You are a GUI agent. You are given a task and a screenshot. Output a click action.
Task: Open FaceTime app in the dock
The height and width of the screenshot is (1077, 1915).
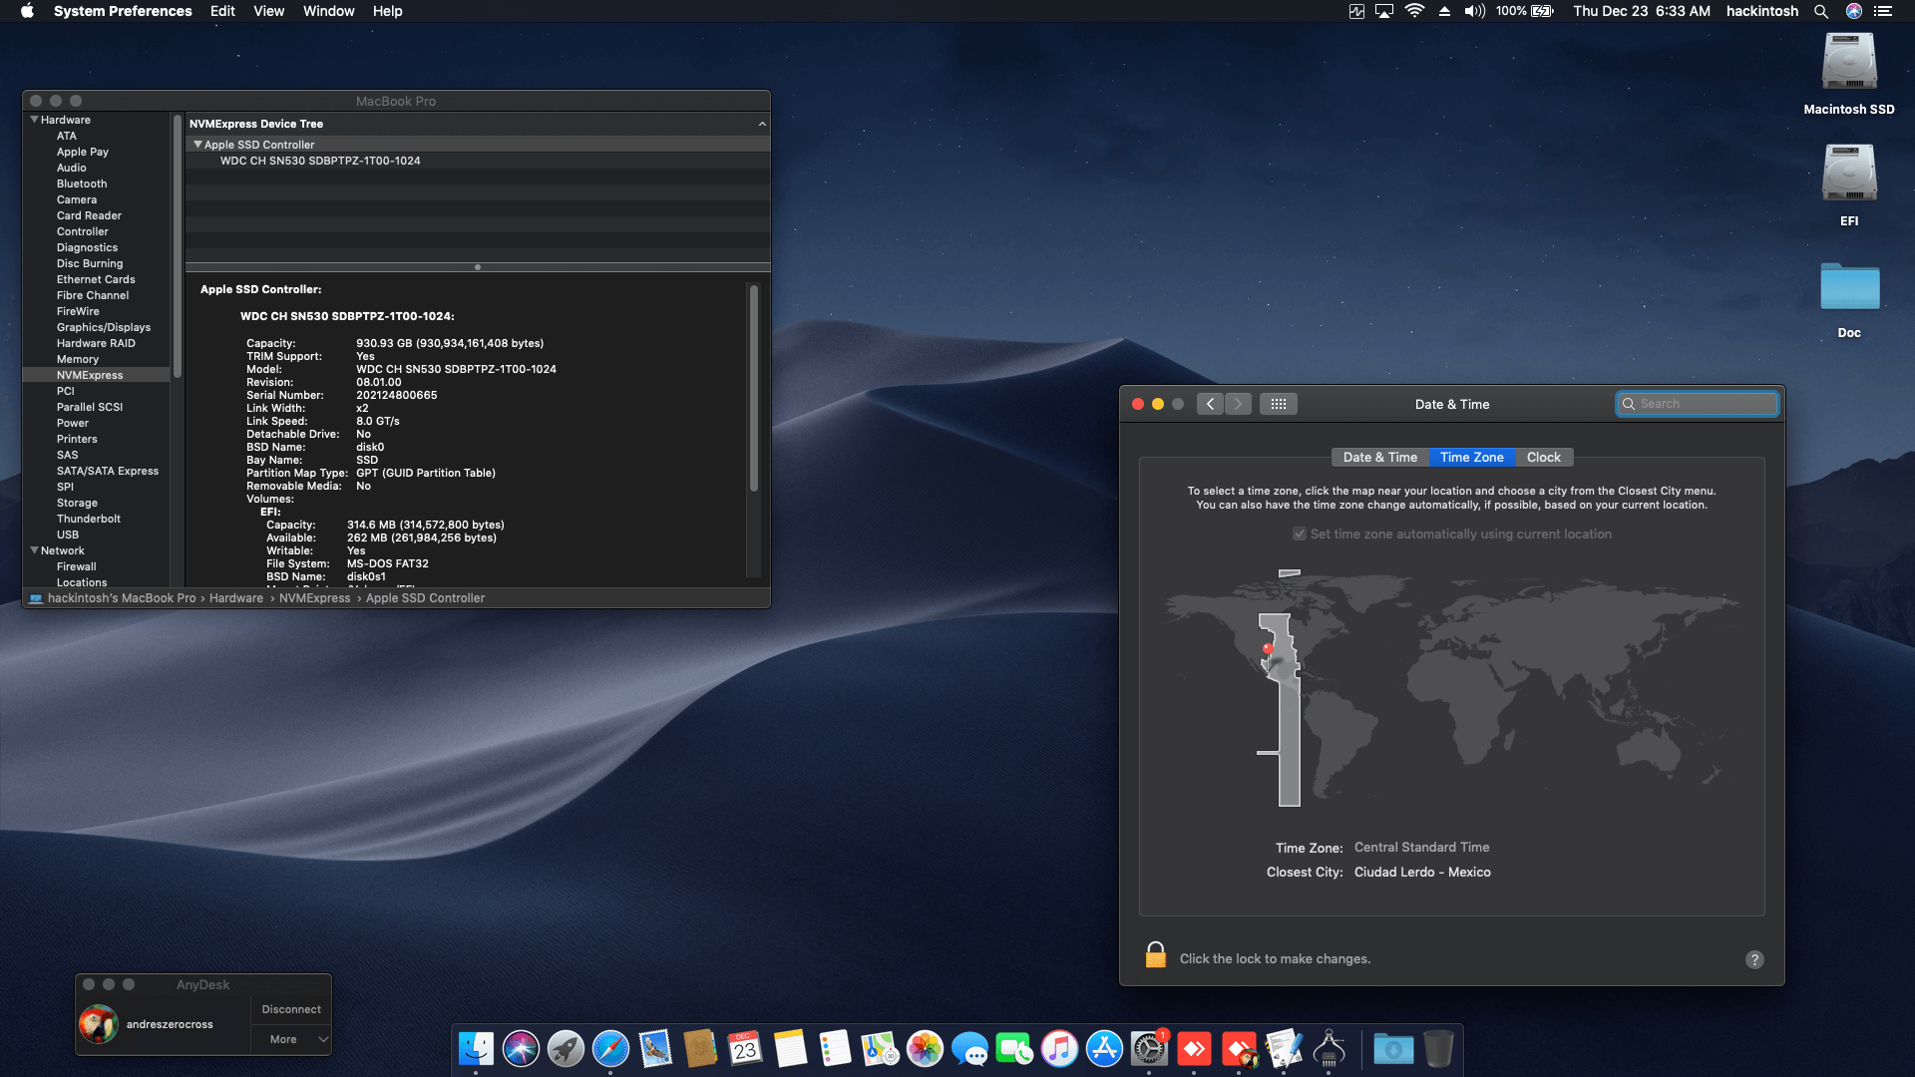click(1014, 1049)
